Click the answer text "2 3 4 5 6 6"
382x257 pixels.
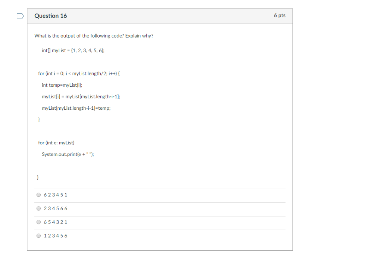click(x=56, y=208)
